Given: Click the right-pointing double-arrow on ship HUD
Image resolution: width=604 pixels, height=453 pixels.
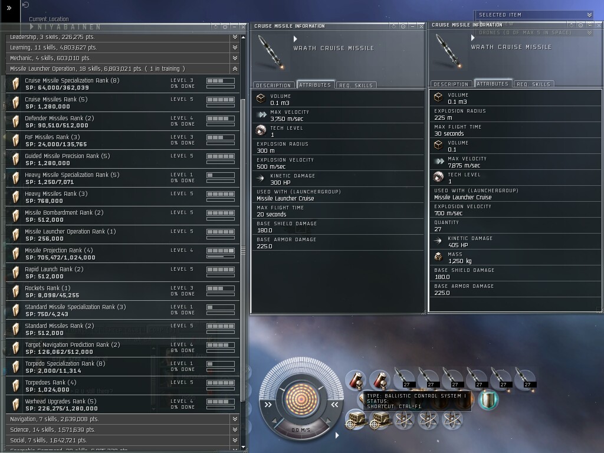Looking at the screenshot, I should point(268,405).
